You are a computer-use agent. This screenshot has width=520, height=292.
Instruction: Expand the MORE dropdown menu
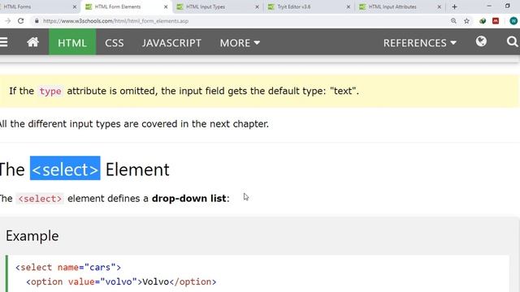click(240, 42)
